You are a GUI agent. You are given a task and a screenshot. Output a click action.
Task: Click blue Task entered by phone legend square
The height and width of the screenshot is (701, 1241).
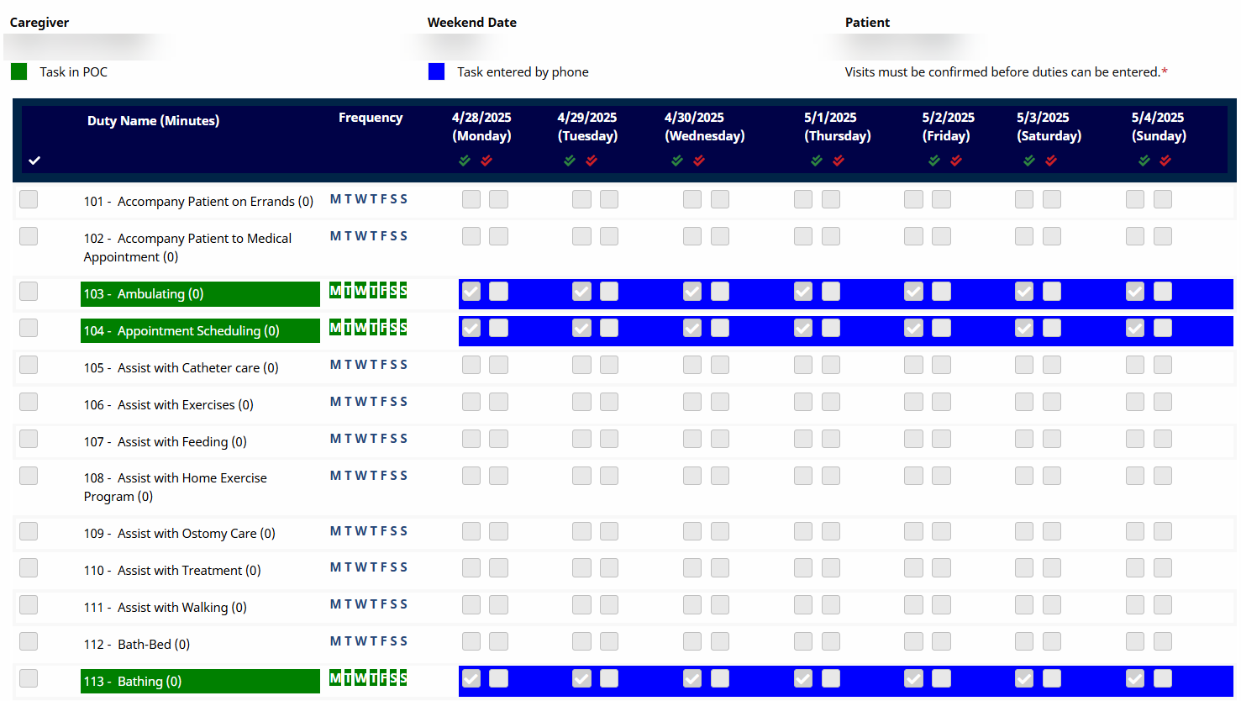point(436,71)
